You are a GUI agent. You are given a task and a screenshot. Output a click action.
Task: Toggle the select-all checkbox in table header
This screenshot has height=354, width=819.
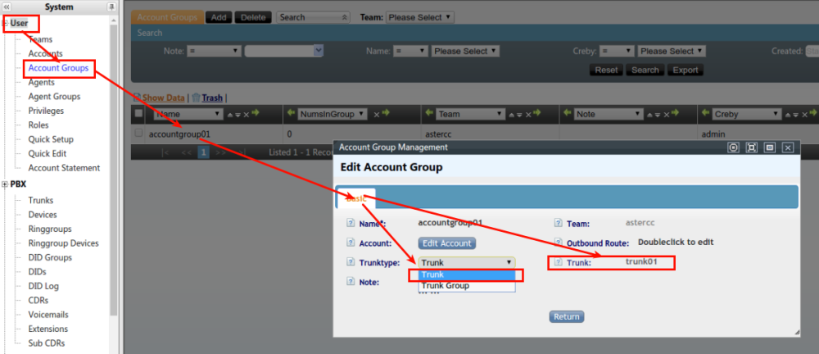pos(138,114)
